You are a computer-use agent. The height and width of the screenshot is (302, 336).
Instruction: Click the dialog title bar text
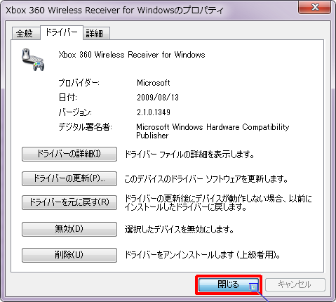tap(114, 11)
